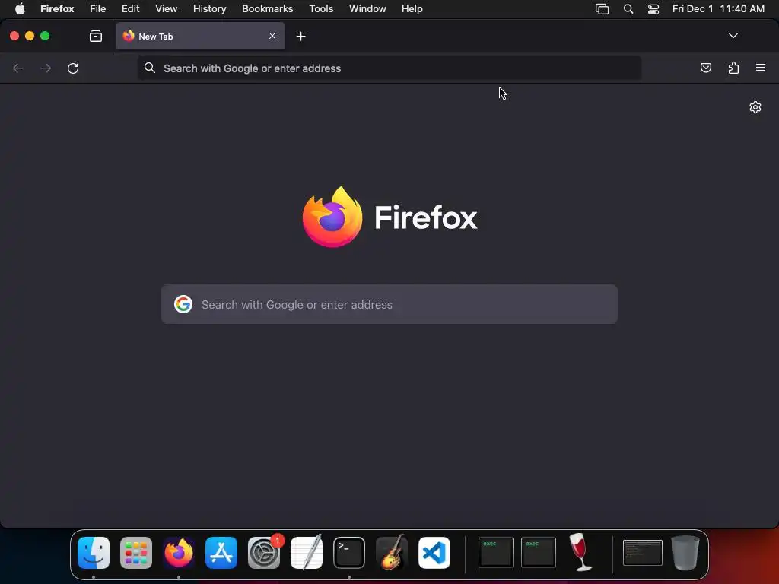Click the Google logo in search box

pyautogui.click(x=183, y=304)
